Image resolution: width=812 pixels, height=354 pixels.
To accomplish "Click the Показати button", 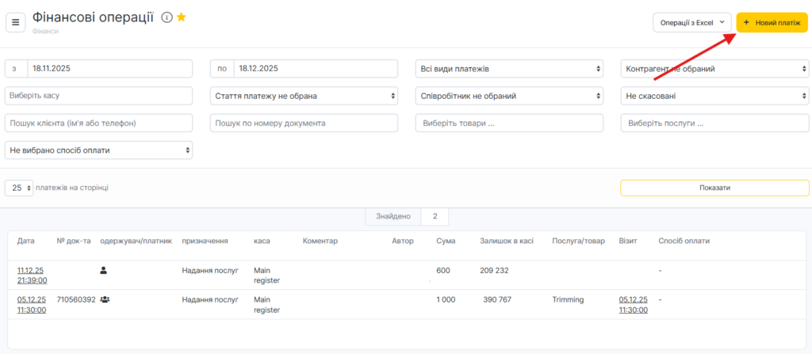I will click(714, 188).
